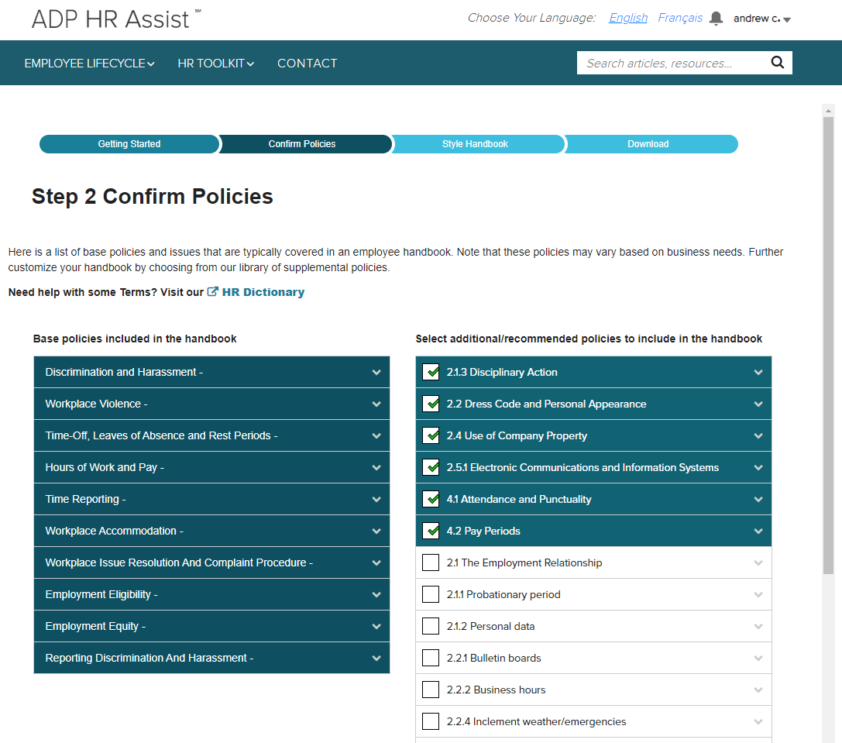
Task: Expand 4.1 Attendance and Punctuality details
Action: point(758,499)
